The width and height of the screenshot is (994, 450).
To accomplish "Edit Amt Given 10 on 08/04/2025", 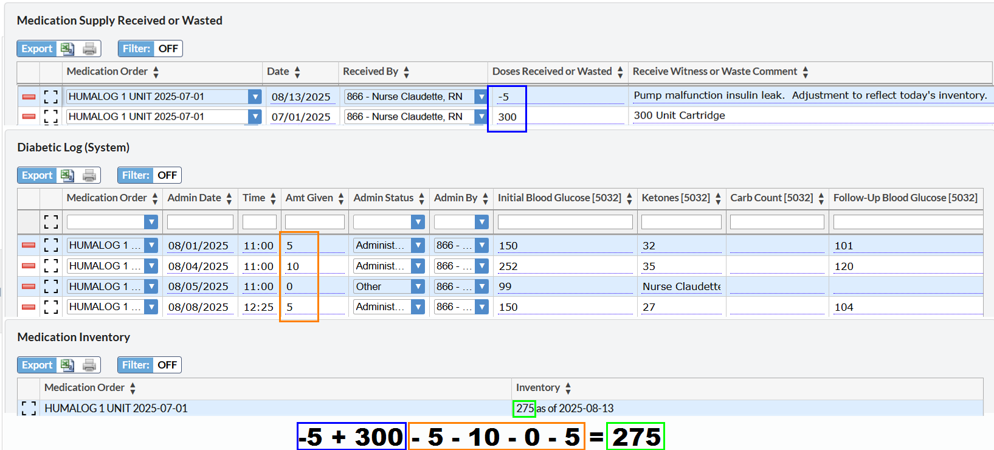I will pos(315,266).
